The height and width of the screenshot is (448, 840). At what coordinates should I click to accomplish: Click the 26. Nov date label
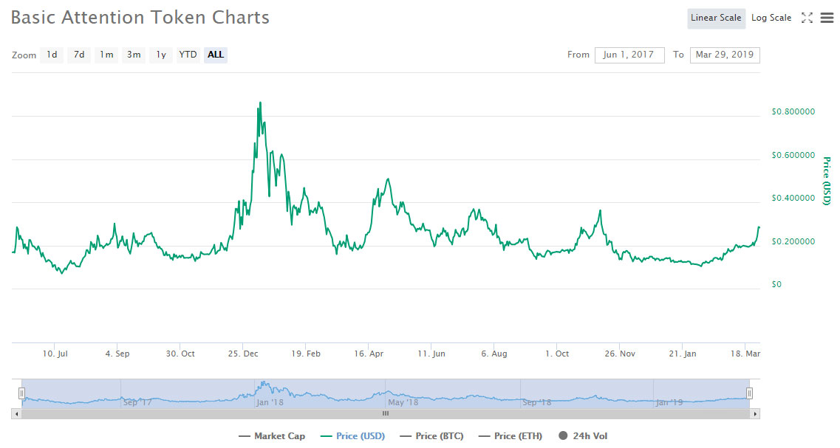pyautogui.click(x=620, y=354)
